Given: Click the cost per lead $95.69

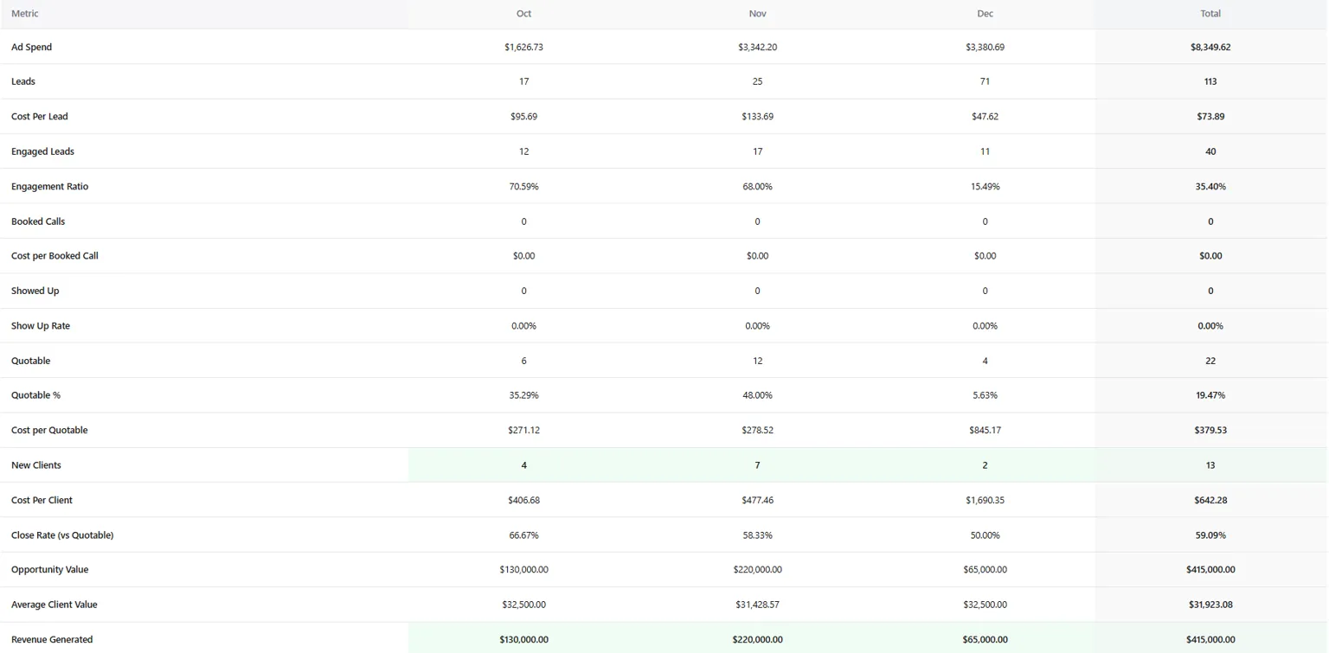Looking at the screenshot, I should pyautogui.click(x=523, y=117).
